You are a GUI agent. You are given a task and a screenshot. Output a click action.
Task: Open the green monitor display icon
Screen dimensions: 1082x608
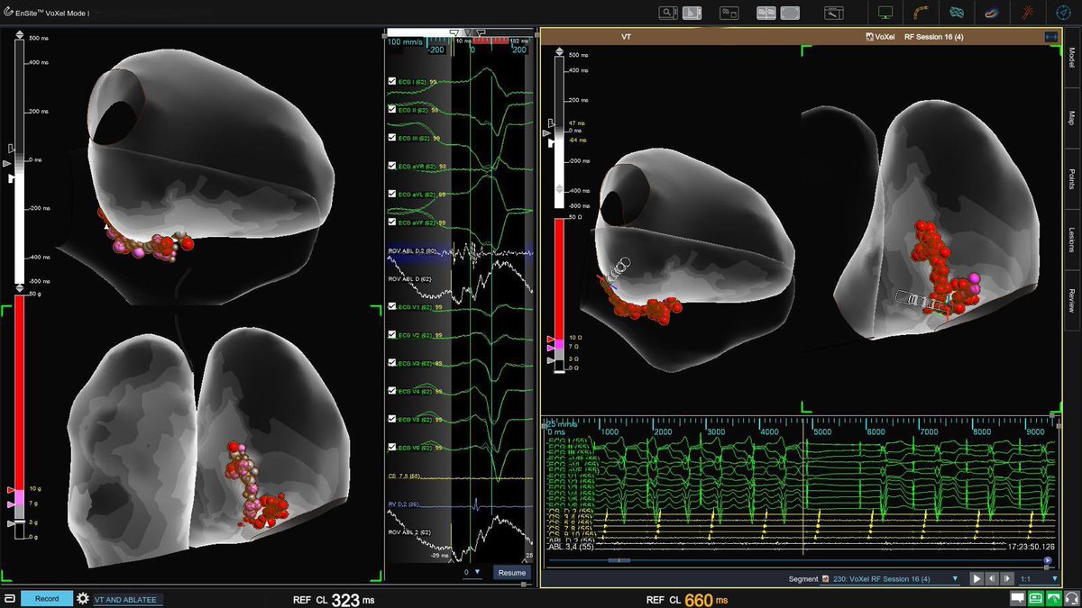(x=885, y=13)
